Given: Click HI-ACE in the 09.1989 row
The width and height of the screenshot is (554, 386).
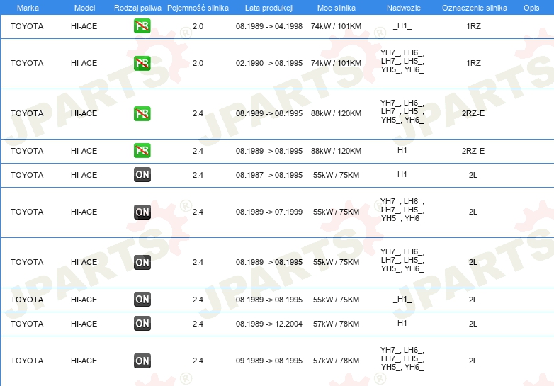Looking at the screenshot, I should [x=84, y=361].
